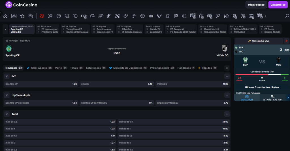Bet on Vitória SC at 11.00
The image size is (290, 151).
(193, 84)
